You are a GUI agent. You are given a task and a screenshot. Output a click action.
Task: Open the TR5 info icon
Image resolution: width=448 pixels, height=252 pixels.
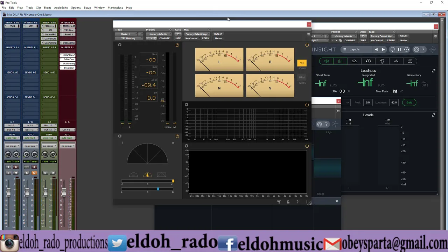click(307, 202)
